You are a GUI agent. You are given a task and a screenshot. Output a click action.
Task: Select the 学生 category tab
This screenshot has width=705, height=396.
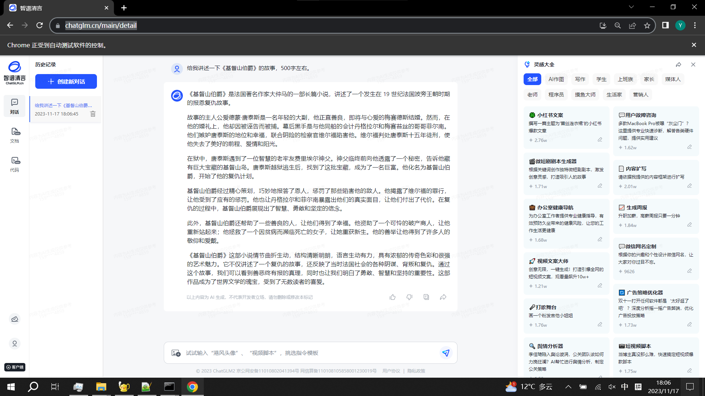601,79
